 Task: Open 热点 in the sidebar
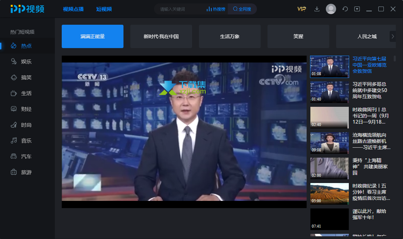(27, 46)
